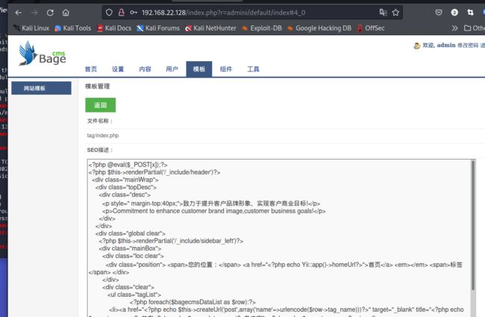Click the translate page icon in address bar

[x=384, y=13]
